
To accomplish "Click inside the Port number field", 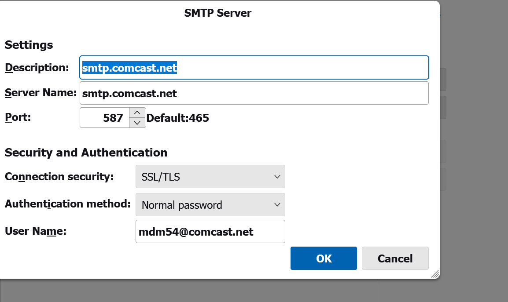I will pos(106,118).
